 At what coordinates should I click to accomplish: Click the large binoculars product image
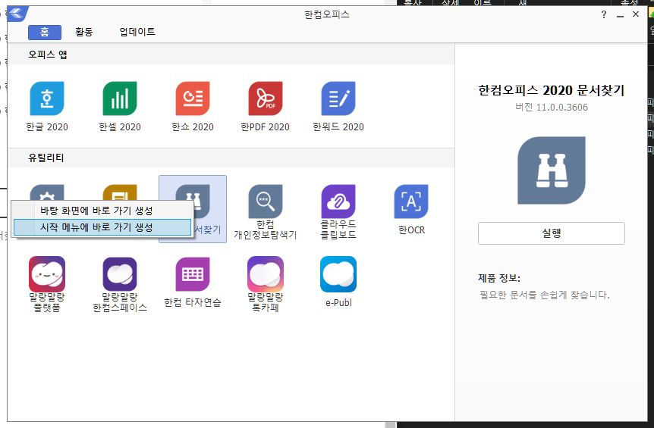(552, 170)
